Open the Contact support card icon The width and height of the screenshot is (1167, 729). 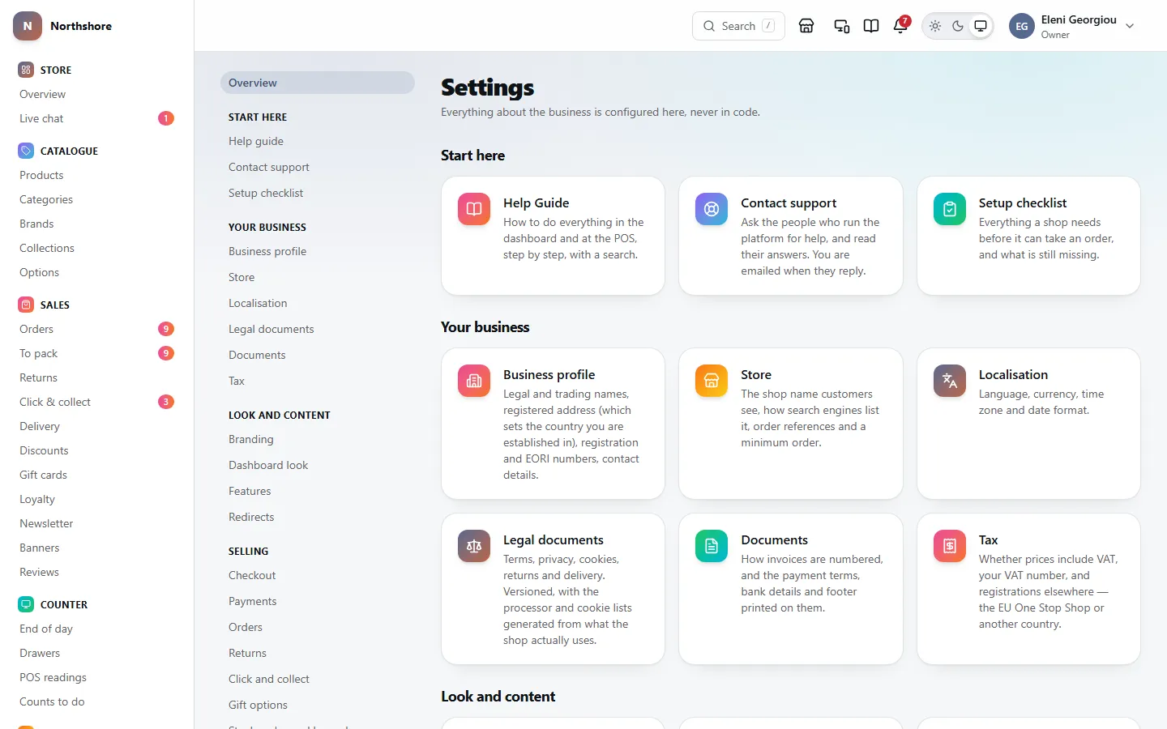712,209
